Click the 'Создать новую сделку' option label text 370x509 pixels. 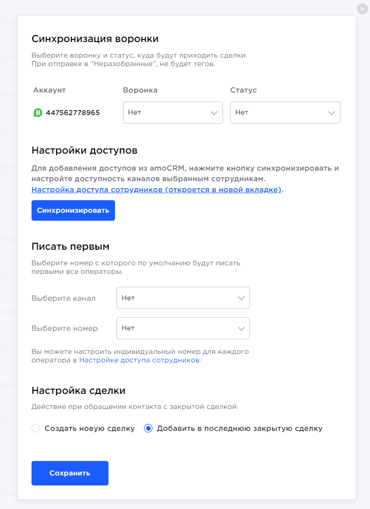tap(89, 428)
